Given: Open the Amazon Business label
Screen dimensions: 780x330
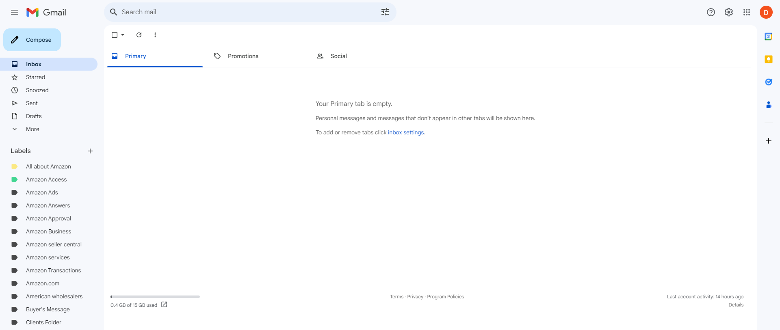Looking at the screenshot, I should click(49, 231).
